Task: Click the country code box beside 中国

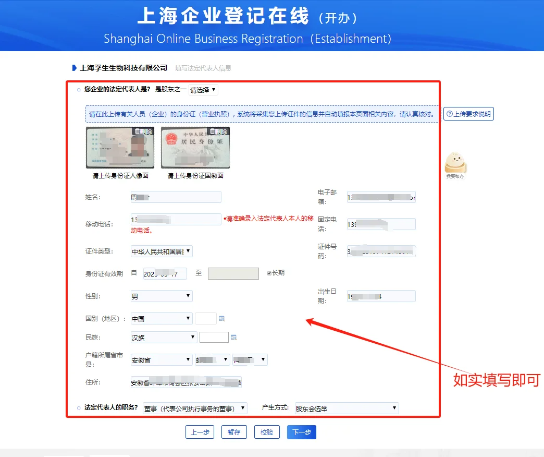Action: coord(206,318)
